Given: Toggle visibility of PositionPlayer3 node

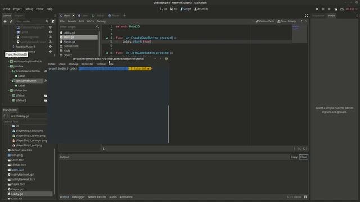Looking at the screenshot, I should pos(50,52).
